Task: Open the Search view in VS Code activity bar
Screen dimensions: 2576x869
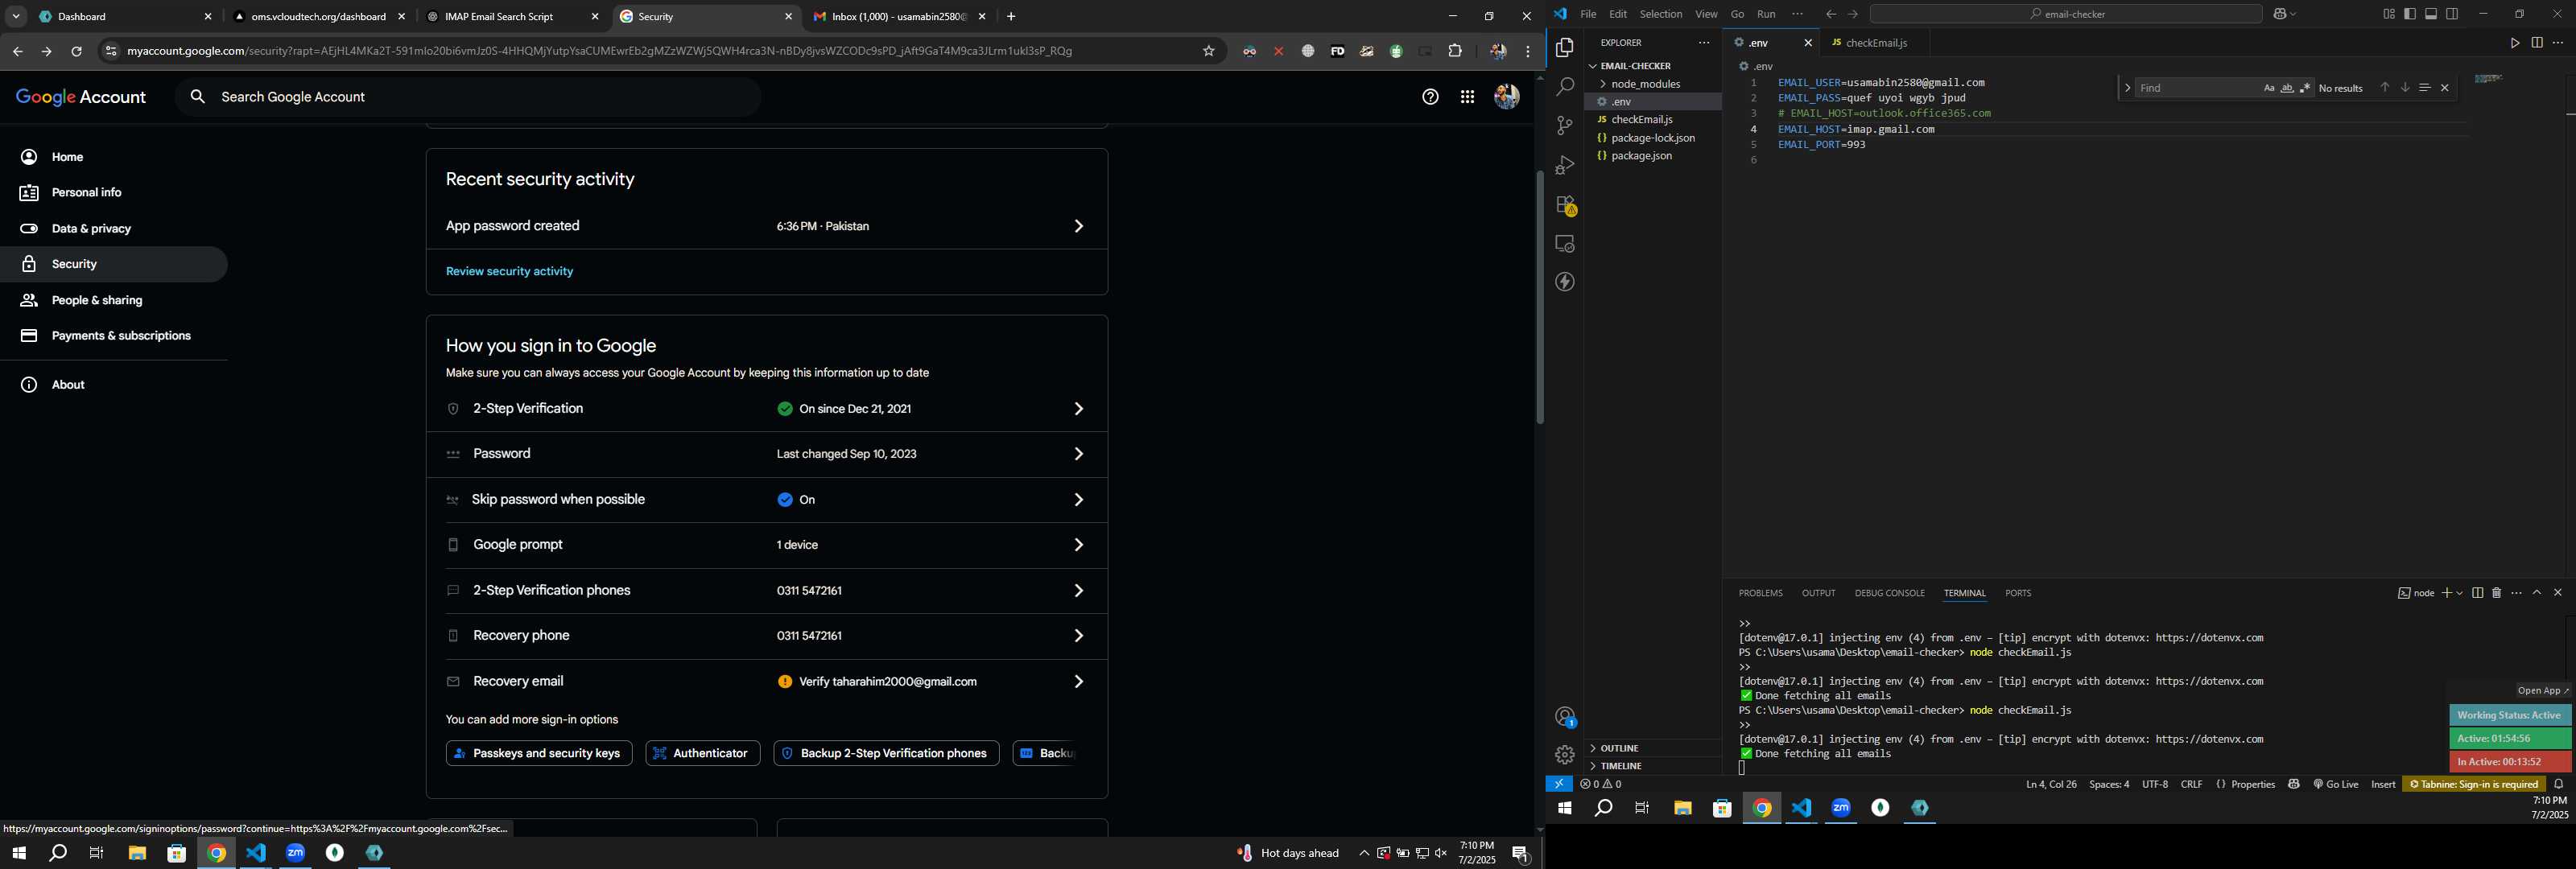Action: click(x=1565, y=87)
